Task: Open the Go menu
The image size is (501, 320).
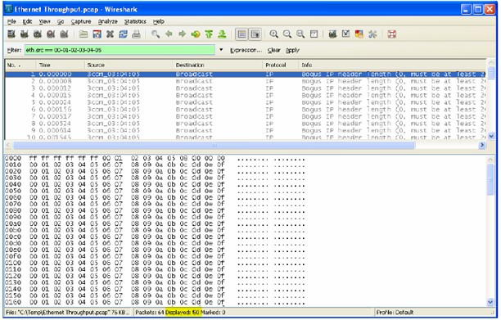Action: point(61,21)
